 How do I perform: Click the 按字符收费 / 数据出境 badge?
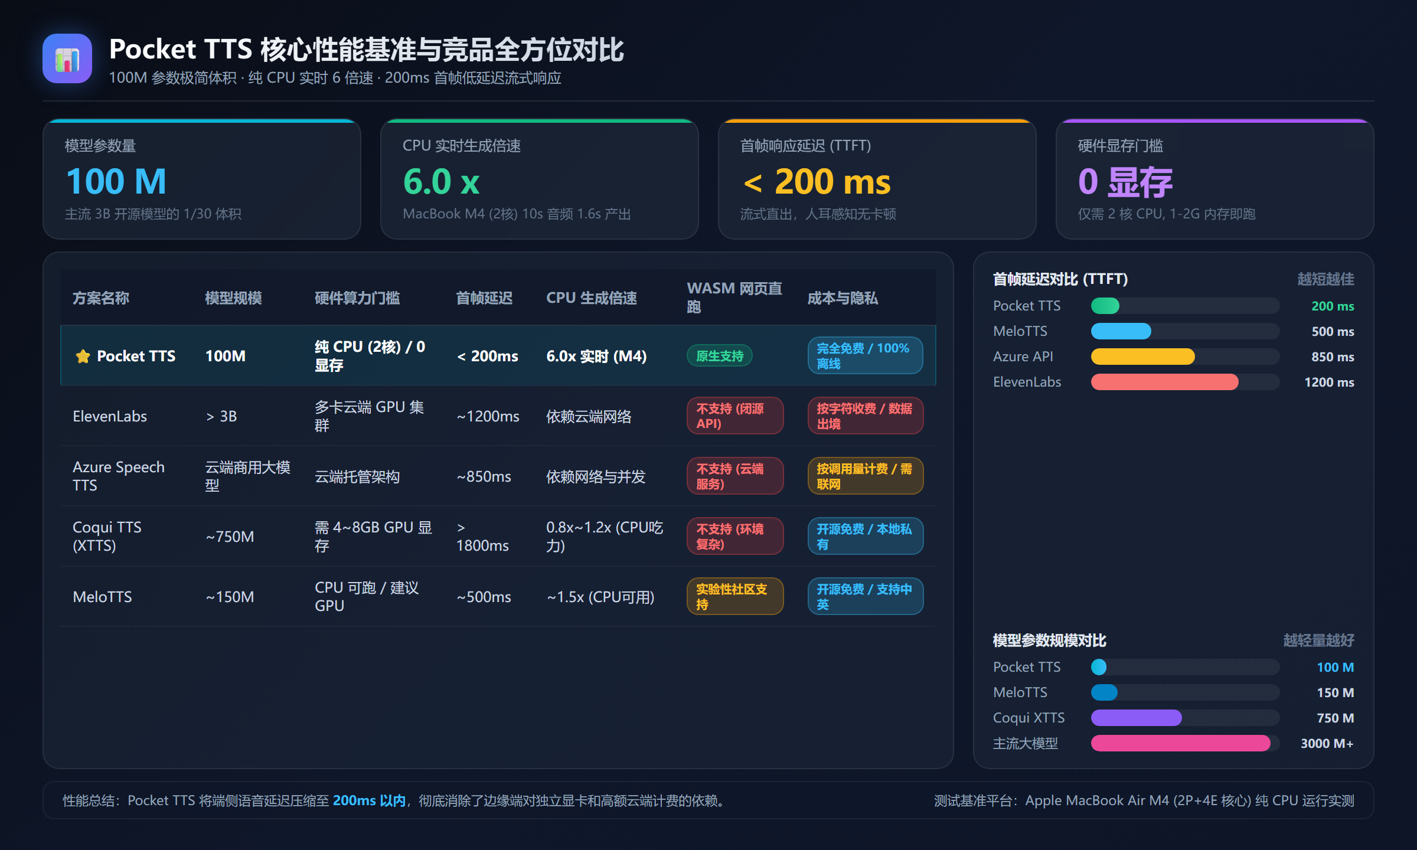tap(865, 416)
